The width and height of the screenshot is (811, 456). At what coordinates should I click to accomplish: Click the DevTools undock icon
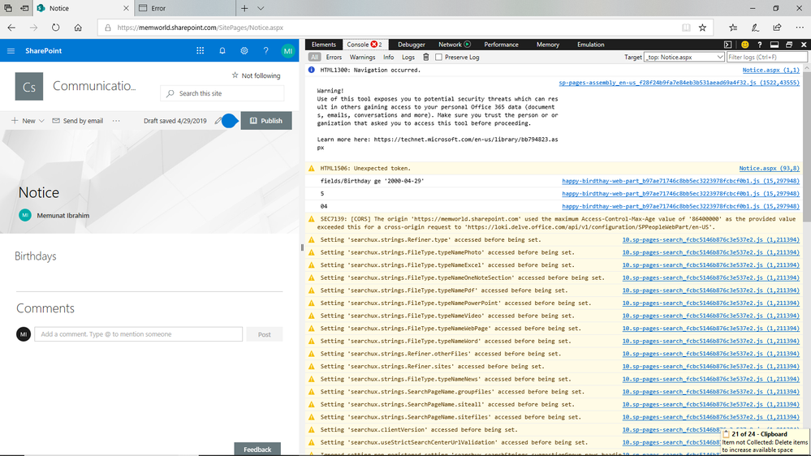point(789,45)
